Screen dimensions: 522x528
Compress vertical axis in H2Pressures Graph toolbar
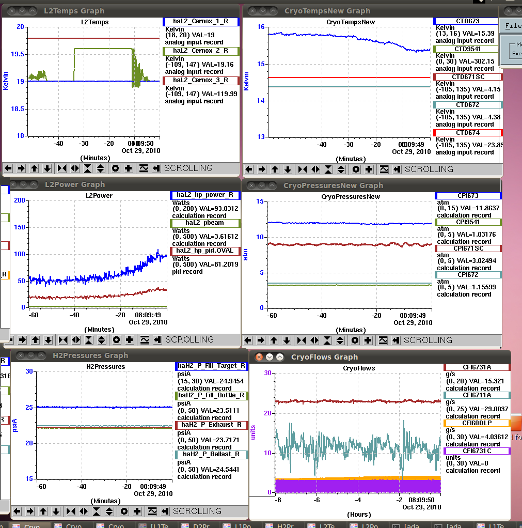click(97, 511)
